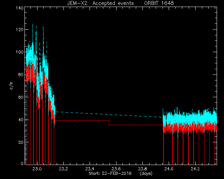
Task: Click the red data band after 24.0
Action: pyautogui.click(x=190, y=128)
